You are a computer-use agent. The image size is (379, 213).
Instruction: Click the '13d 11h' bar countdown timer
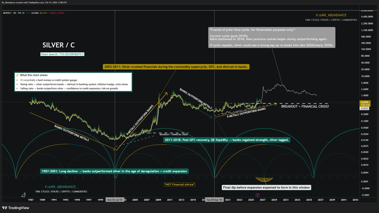pyautogui.click(x=365, y=106)
